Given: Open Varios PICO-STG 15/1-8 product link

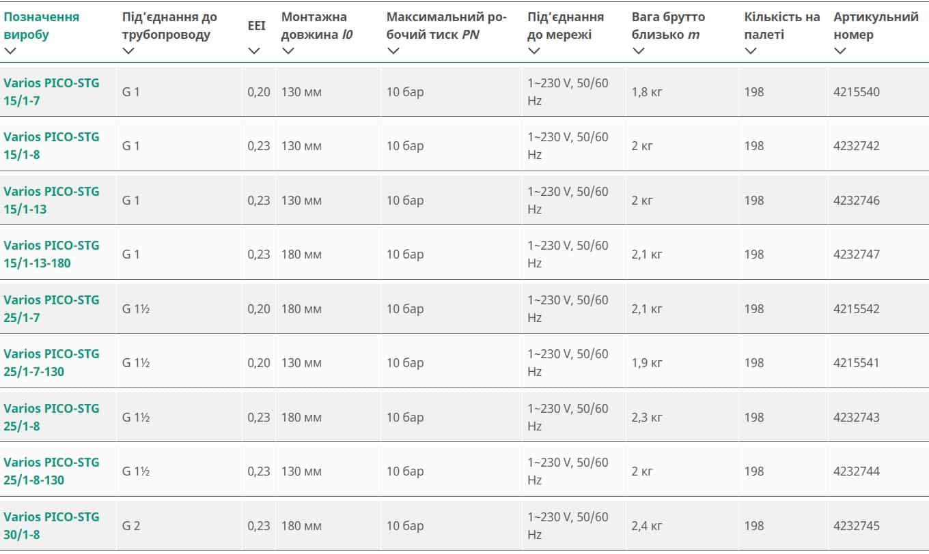Looking at the screenshot, I should pyautogui.click(x=51, y=145).
